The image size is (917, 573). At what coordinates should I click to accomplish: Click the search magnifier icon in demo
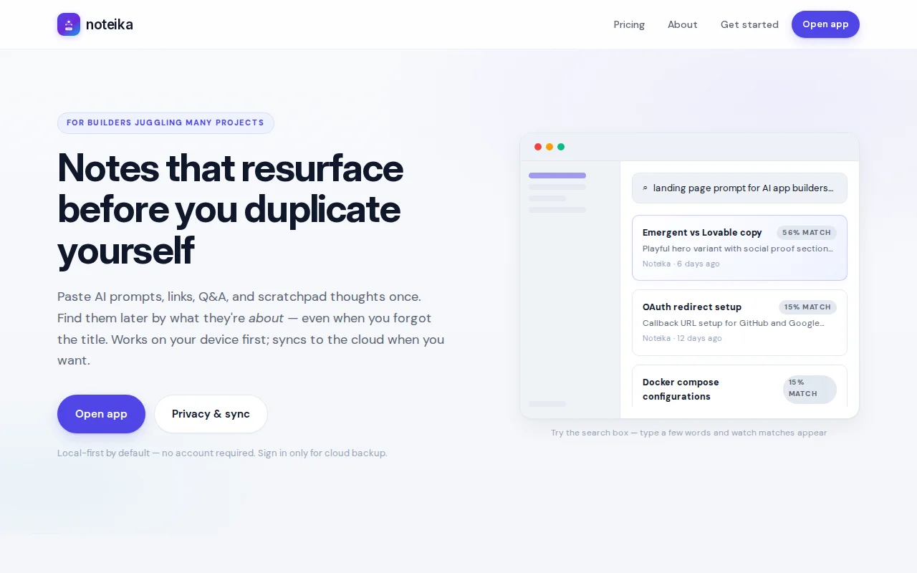[x=645, y=188]
